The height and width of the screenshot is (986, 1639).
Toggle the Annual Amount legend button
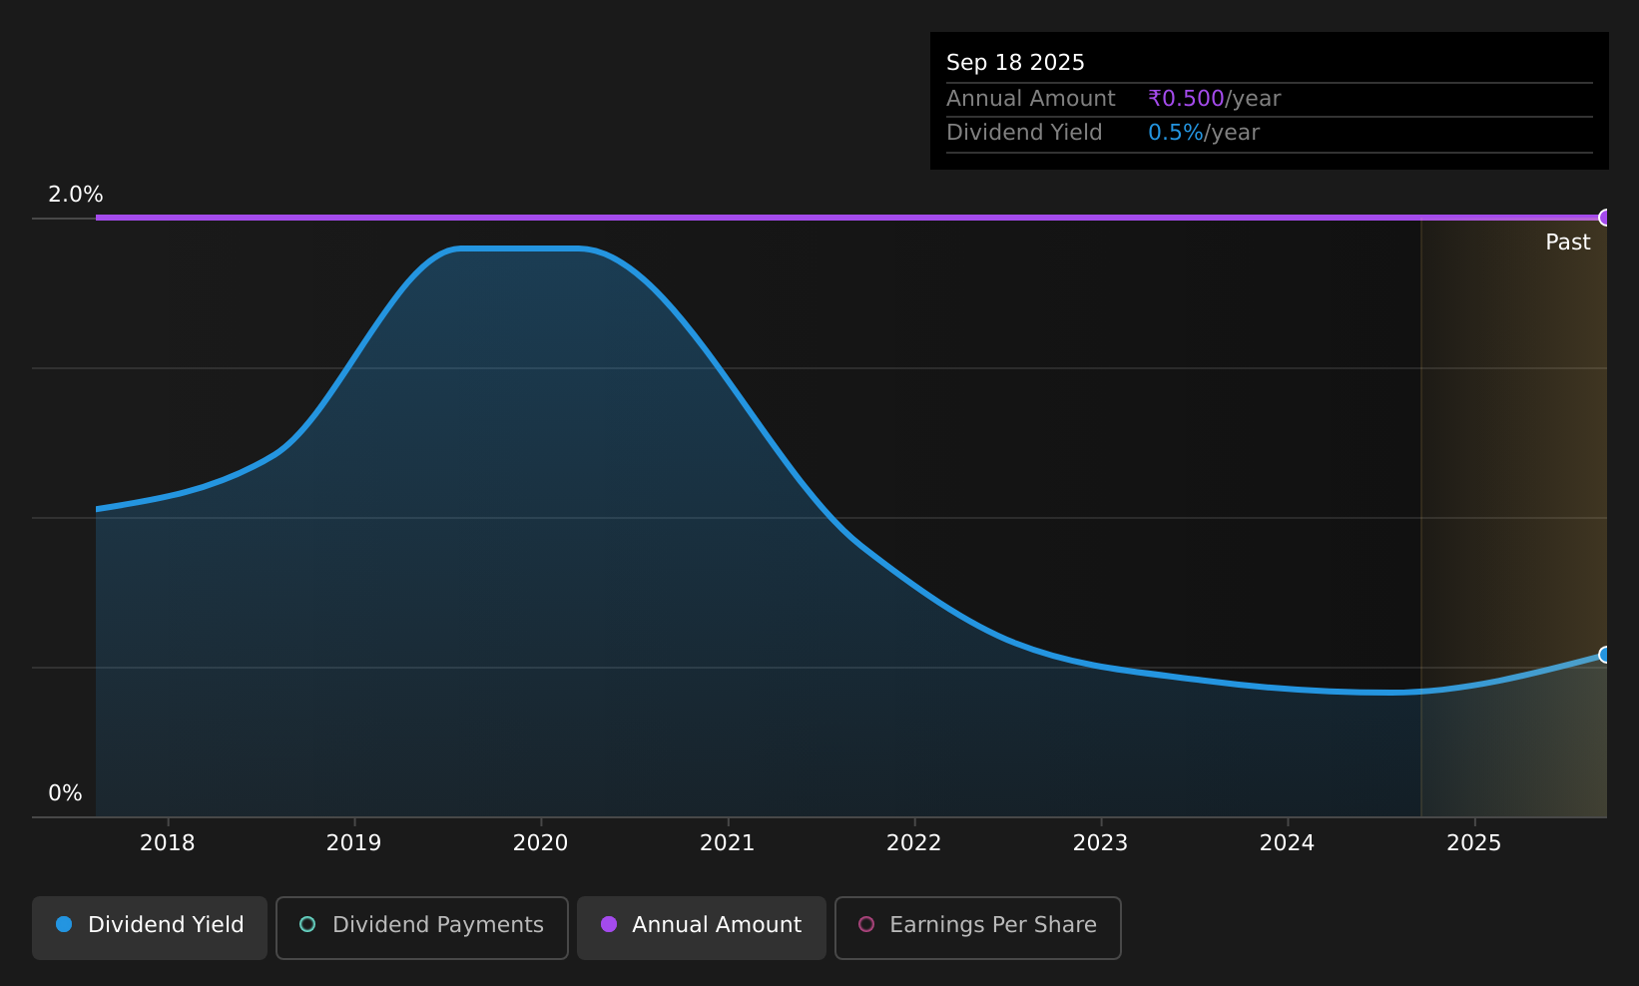click(x=702, y=927)
